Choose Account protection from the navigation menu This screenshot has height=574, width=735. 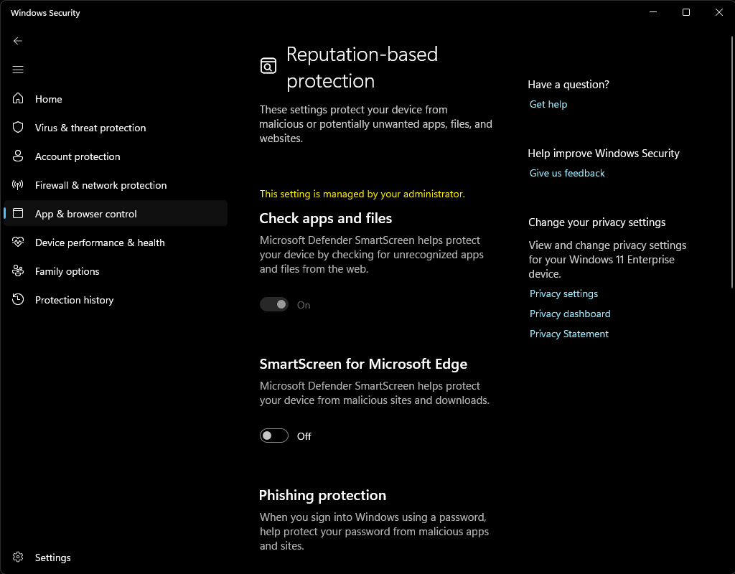click(78, 156)
